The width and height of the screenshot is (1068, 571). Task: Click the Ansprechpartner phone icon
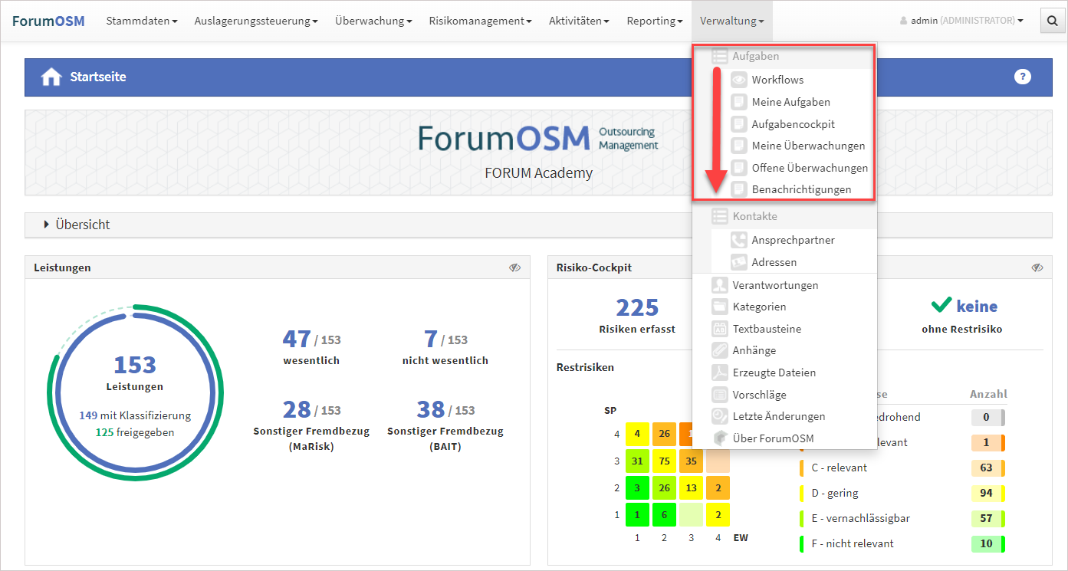pyautogui.click(x=738, y=240)
